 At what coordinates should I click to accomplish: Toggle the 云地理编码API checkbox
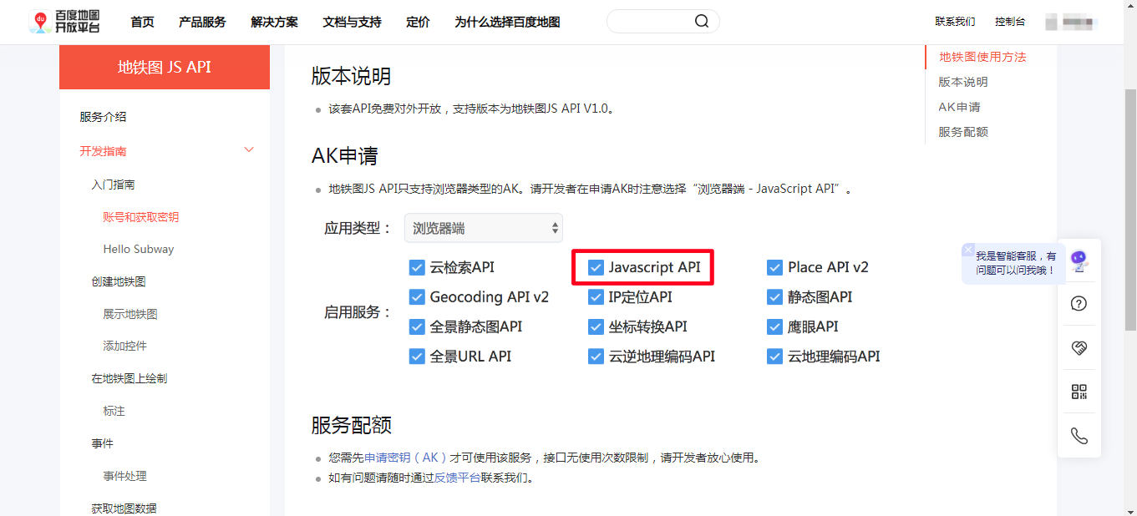point(775,357)
